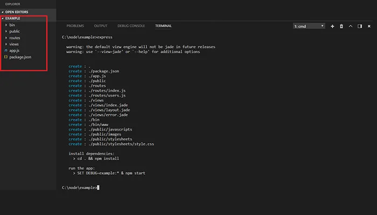The width and height of the screenshot is (377, 215).
Task: Click './public/javascripts' in terminal output
Action: (x=110, y=130)
